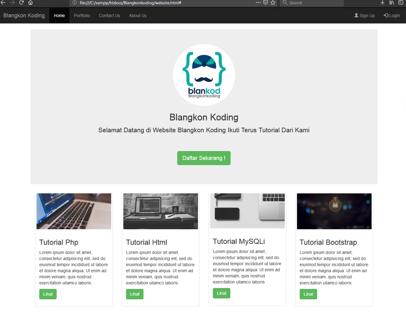This screenshot has width=406, height=313.
Task: Click the tracking protection shield icon
Action: click(265, 3)
